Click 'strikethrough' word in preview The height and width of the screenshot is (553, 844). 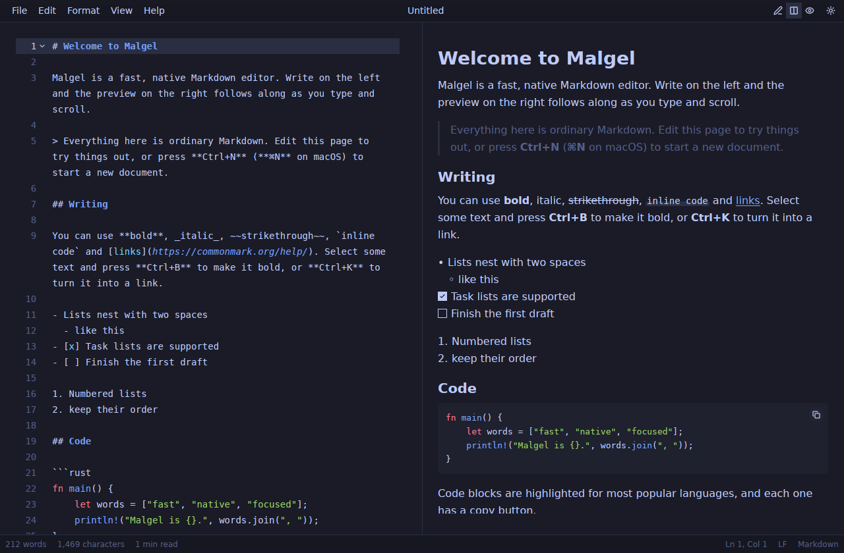(603, 200)
